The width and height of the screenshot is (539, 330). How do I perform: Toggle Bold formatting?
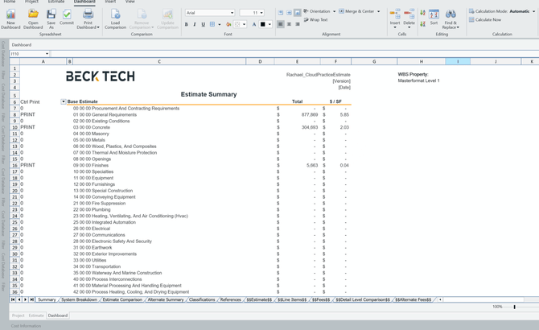(187, 25)
